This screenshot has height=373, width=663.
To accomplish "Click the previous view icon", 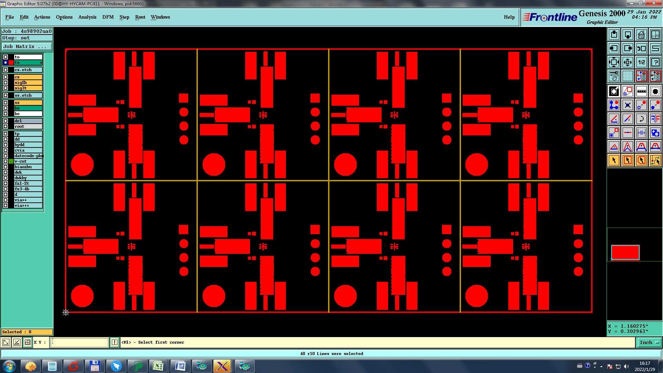I will [x=642, y=48].
